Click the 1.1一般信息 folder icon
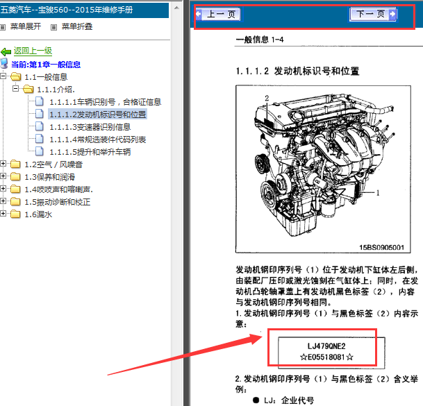423x406 pixels. click(x=16, y=77)
